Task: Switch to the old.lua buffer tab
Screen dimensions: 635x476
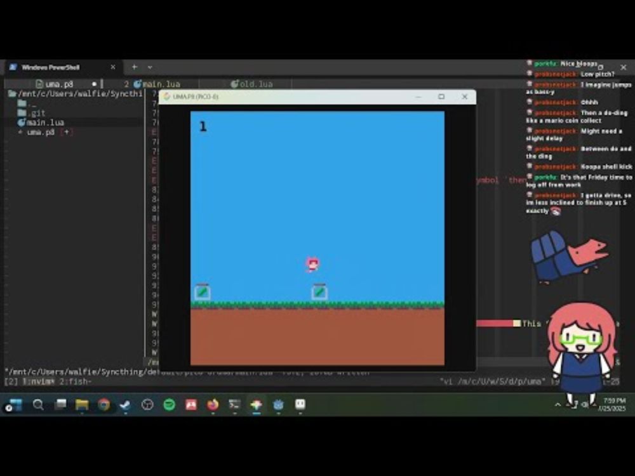Action: point(252,84)
